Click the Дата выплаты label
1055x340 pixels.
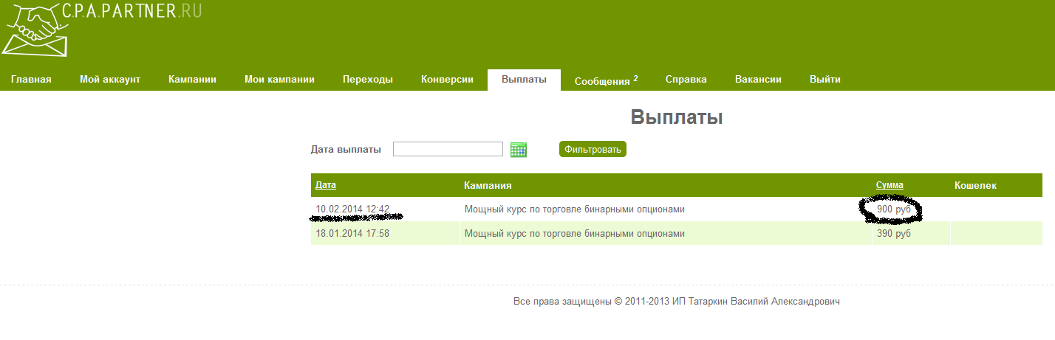click(x=346, y=149)
